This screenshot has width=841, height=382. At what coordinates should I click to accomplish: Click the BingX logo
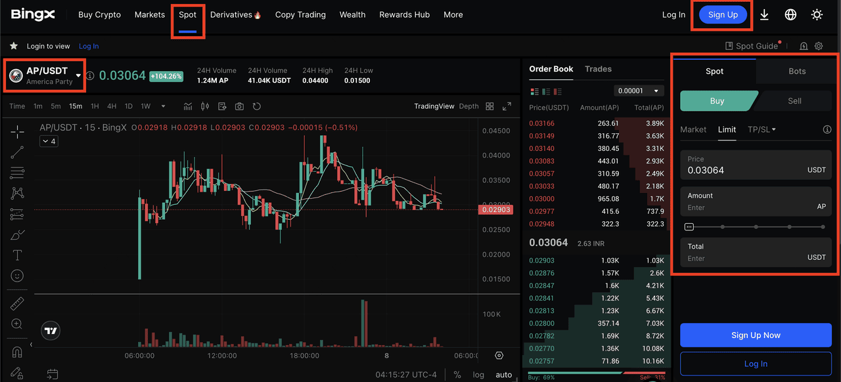(x=33, y=14)
